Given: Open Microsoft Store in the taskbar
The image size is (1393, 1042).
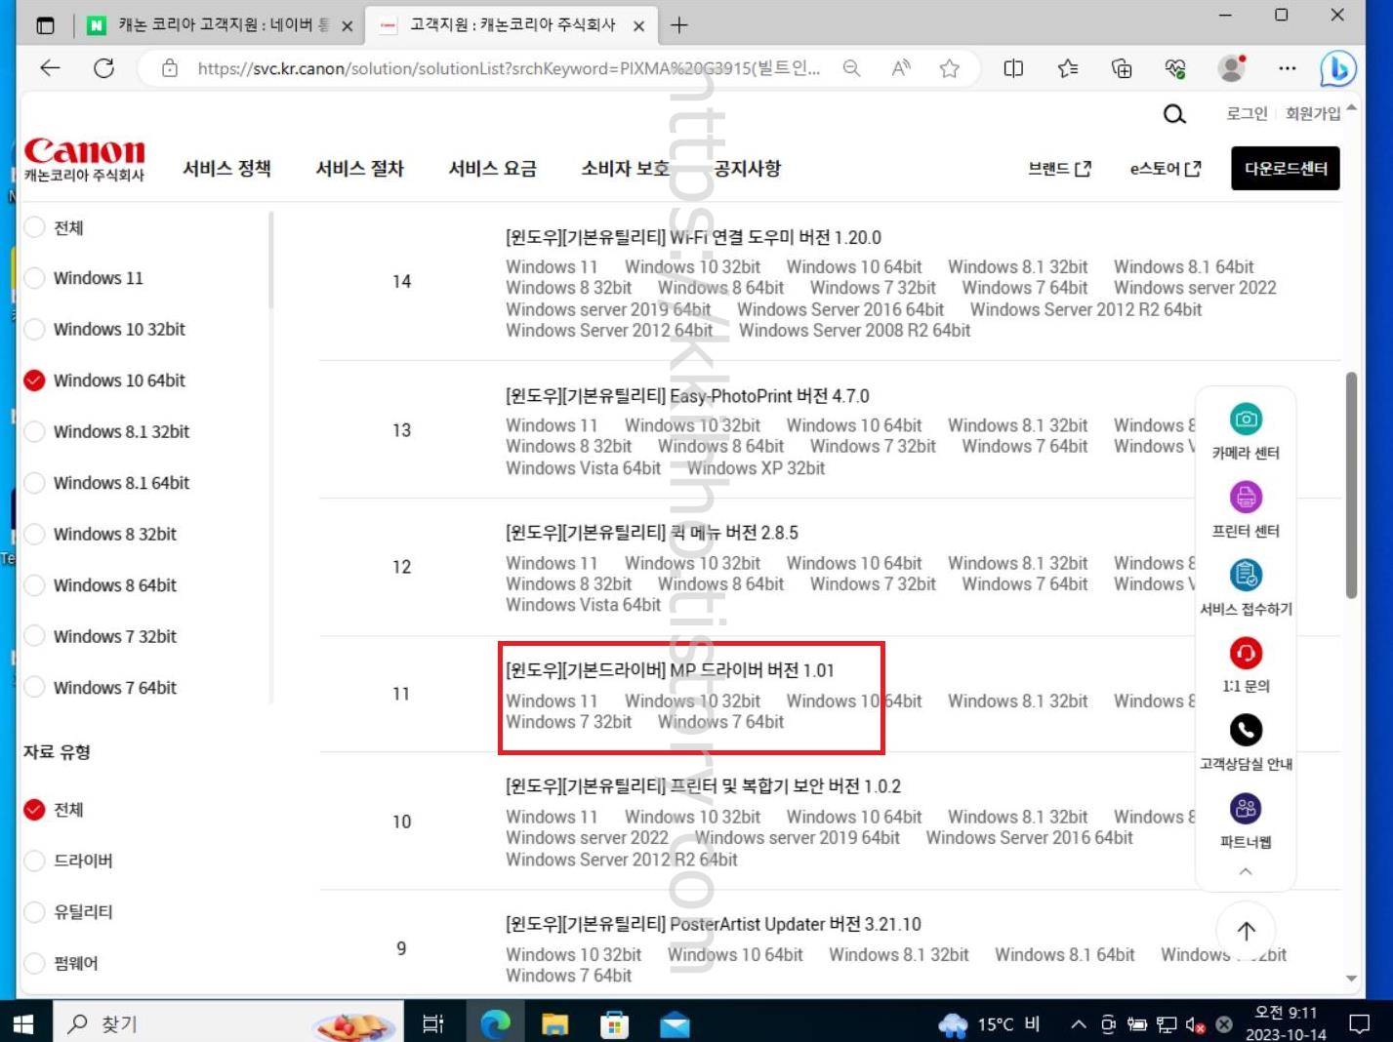Looking at the screenshot, I should point(614,1023).
